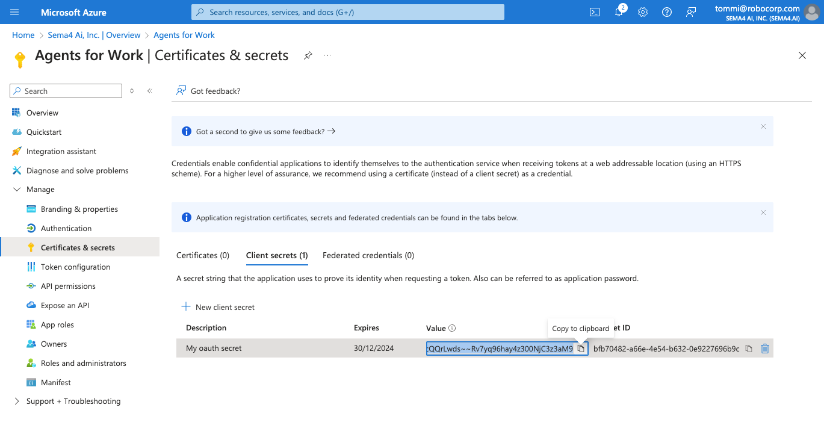The width and height of the screenshot is (824, 443).
Task: Go to Agents for Work breadcrumb
Action: point(184,35)
